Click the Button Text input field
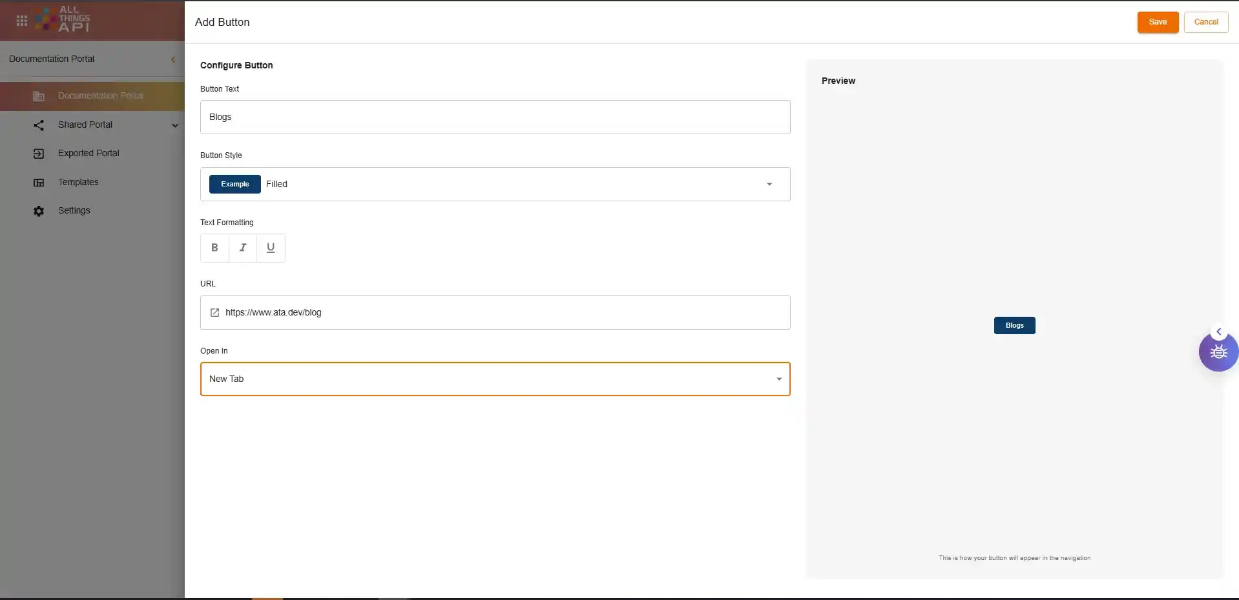Screen dimensions: 1239x600 coord(495,117)
